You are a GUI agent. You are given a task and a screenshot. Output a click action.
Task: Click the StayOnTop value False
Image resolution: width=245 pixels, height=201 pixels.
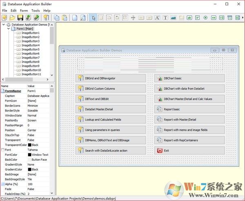click(x=31, y=135)
